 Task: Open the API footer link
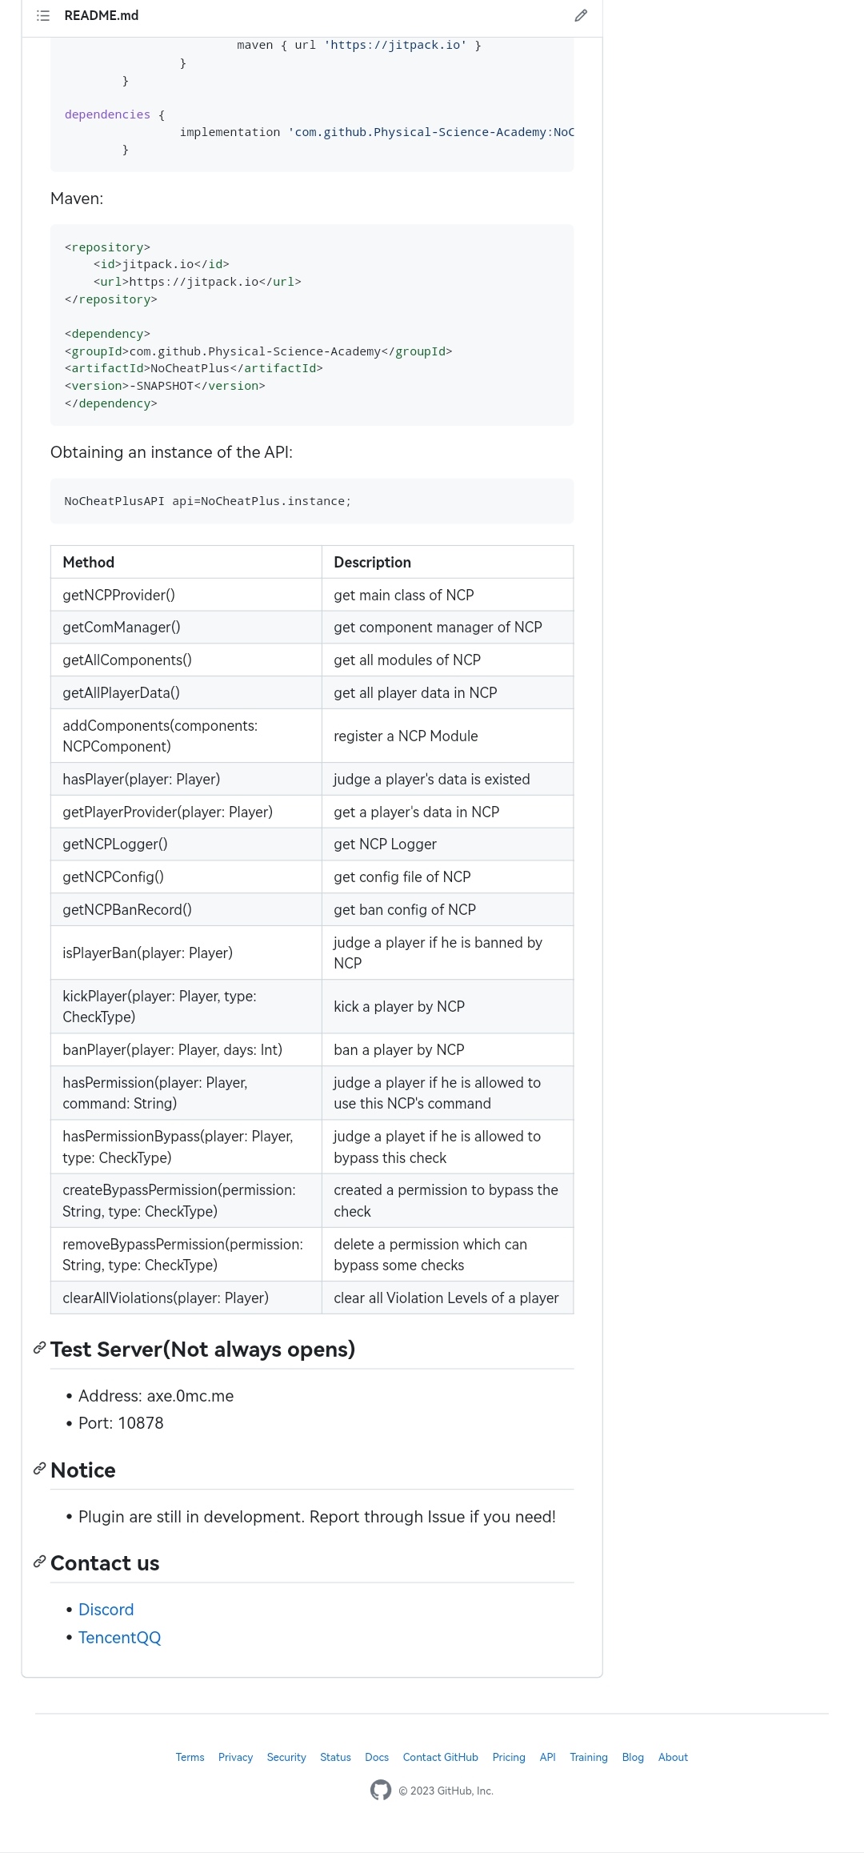[x=547, y=1757]
